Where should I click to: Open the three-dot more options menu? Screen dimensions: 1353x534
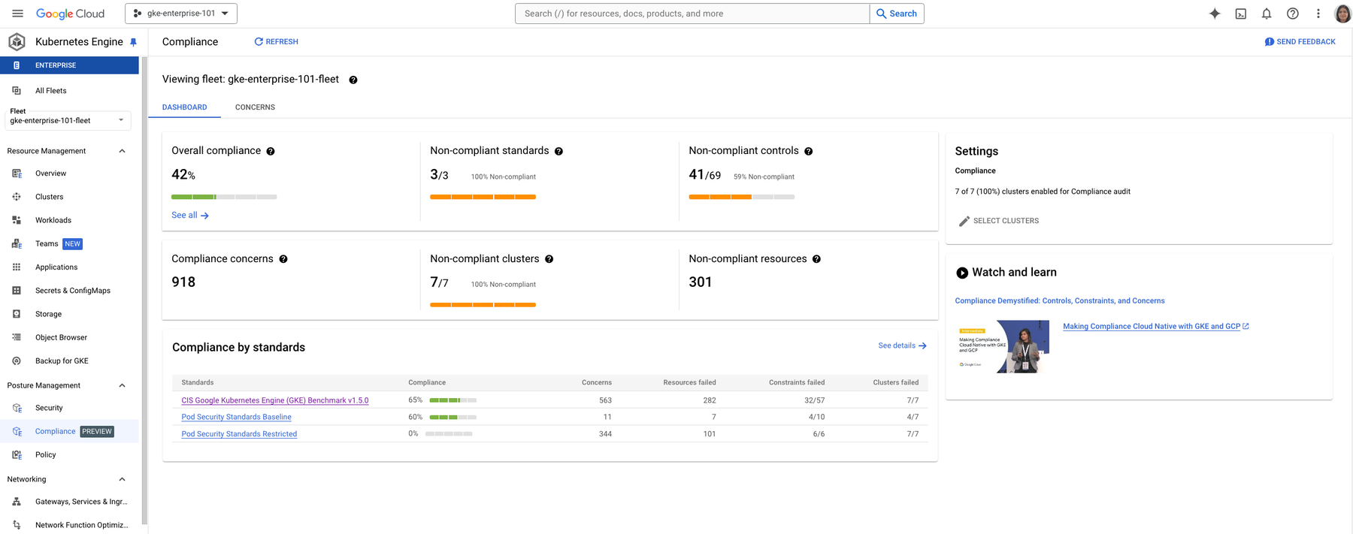pos(1318,14)
